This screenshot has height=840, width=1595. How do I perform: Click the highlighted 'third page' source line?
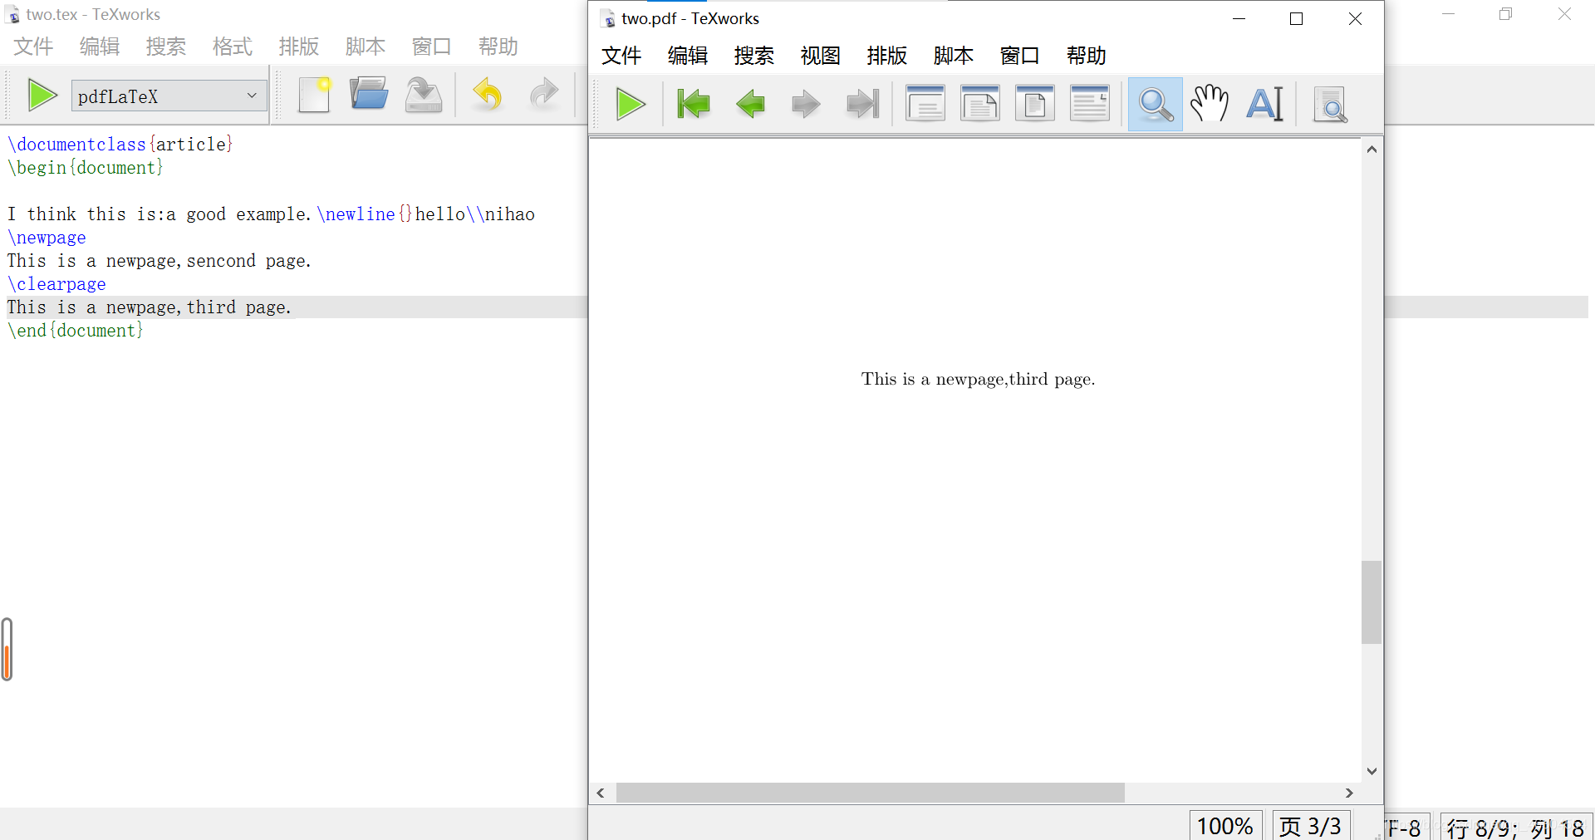coord(150,307)
